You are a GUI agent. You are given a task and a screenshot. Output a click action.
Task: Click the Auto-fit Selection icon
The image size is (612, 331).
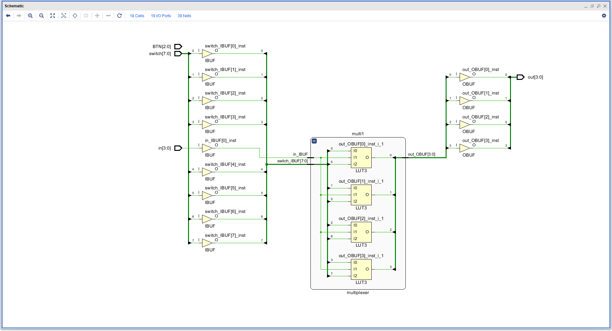75,16
